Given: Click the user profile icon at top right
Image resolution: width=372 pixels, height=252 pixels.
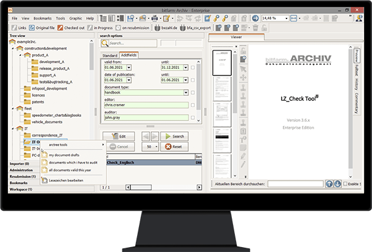Looking at the screenshot, I should pyautogui.click(x=359, y=18).
